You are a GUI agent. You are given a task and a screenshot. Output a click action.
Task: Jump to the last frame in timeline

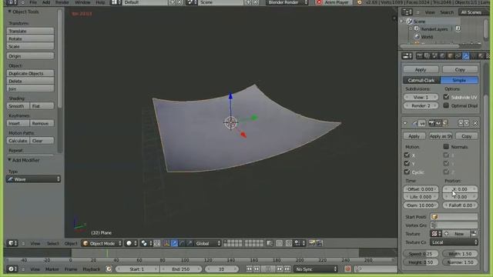pyautogui.click(x=287, y=269)
